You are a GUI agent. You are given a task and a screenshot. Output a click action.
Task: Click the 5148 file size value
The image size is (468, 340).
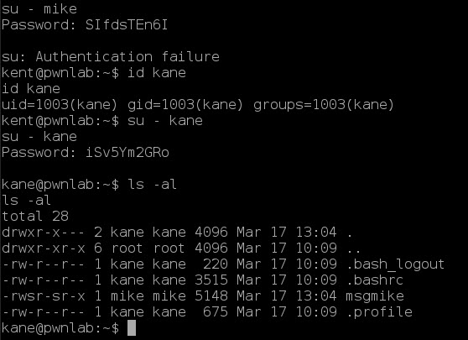pyautogui.click(x=211, y=296)
